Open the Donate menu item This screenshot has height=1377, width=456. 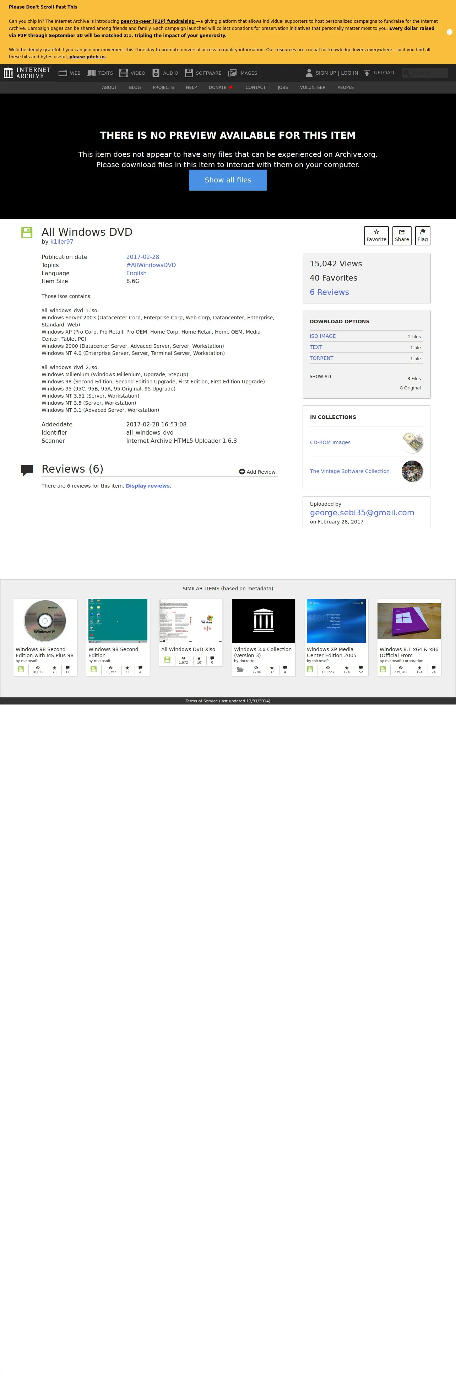tap(221, 87)
